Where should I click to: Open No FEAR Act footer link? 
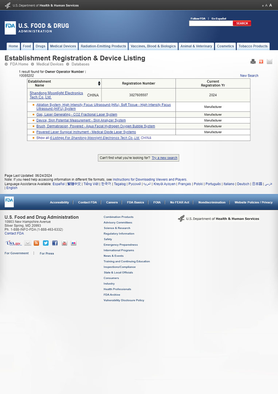pos(180,202)
